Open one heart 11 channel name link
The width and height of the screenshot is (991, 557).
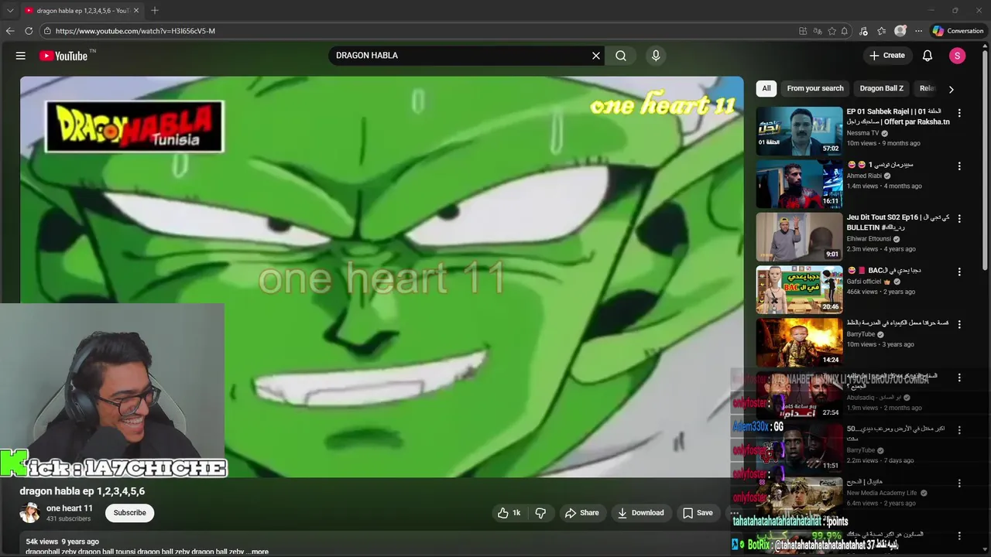tap(70, 508)
